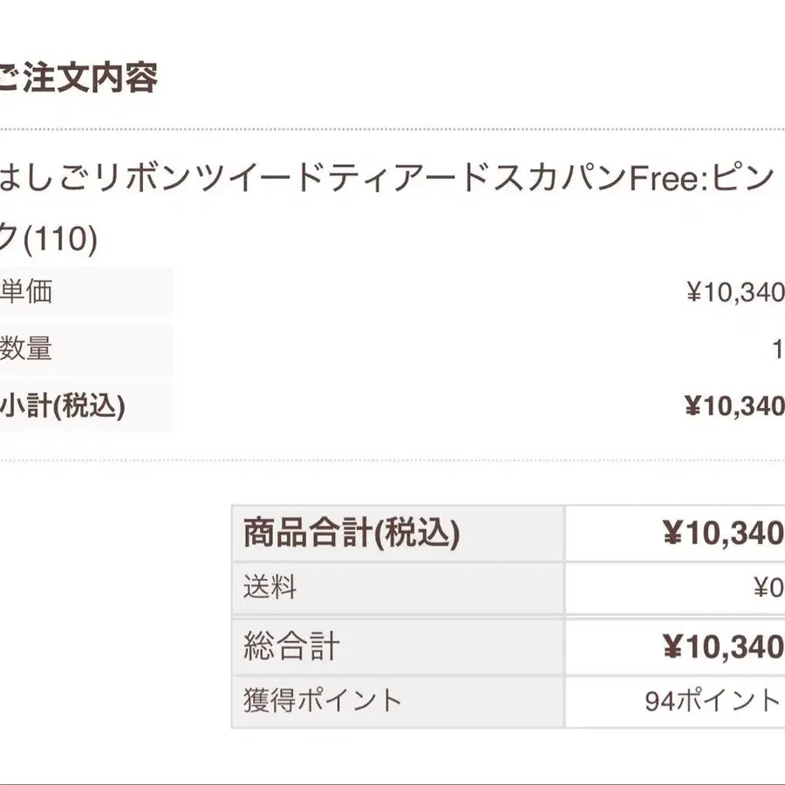
Task: Click the 総合計 label cell
Action: [291, 646]
